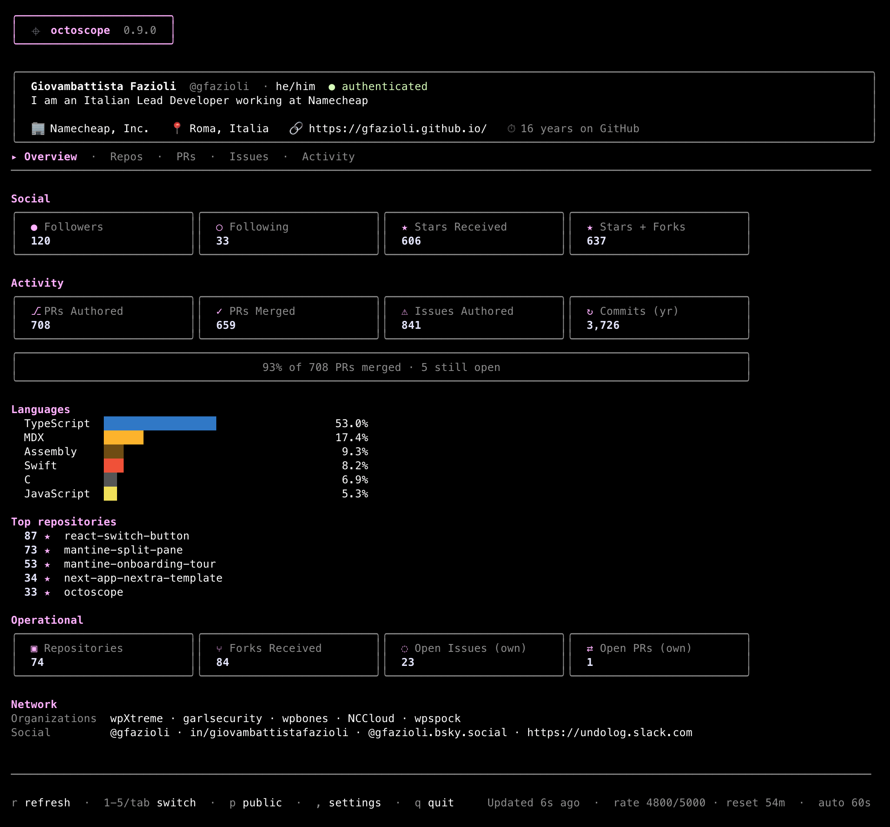Click the Namecheap building icon

tap(38, 128)
